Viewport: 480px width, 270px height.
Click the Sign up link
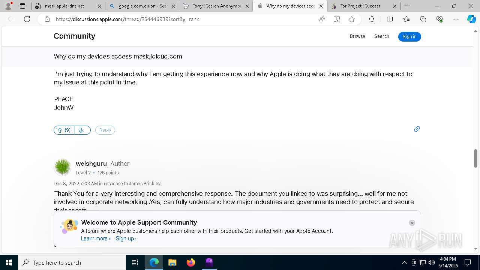pos(126,238)
